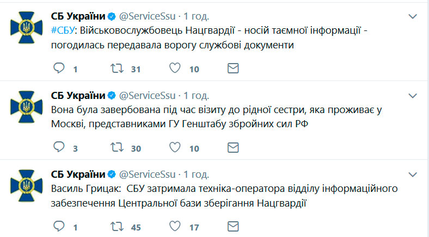Open the '1 год.' timestamp of second tweet

(196, 95)
